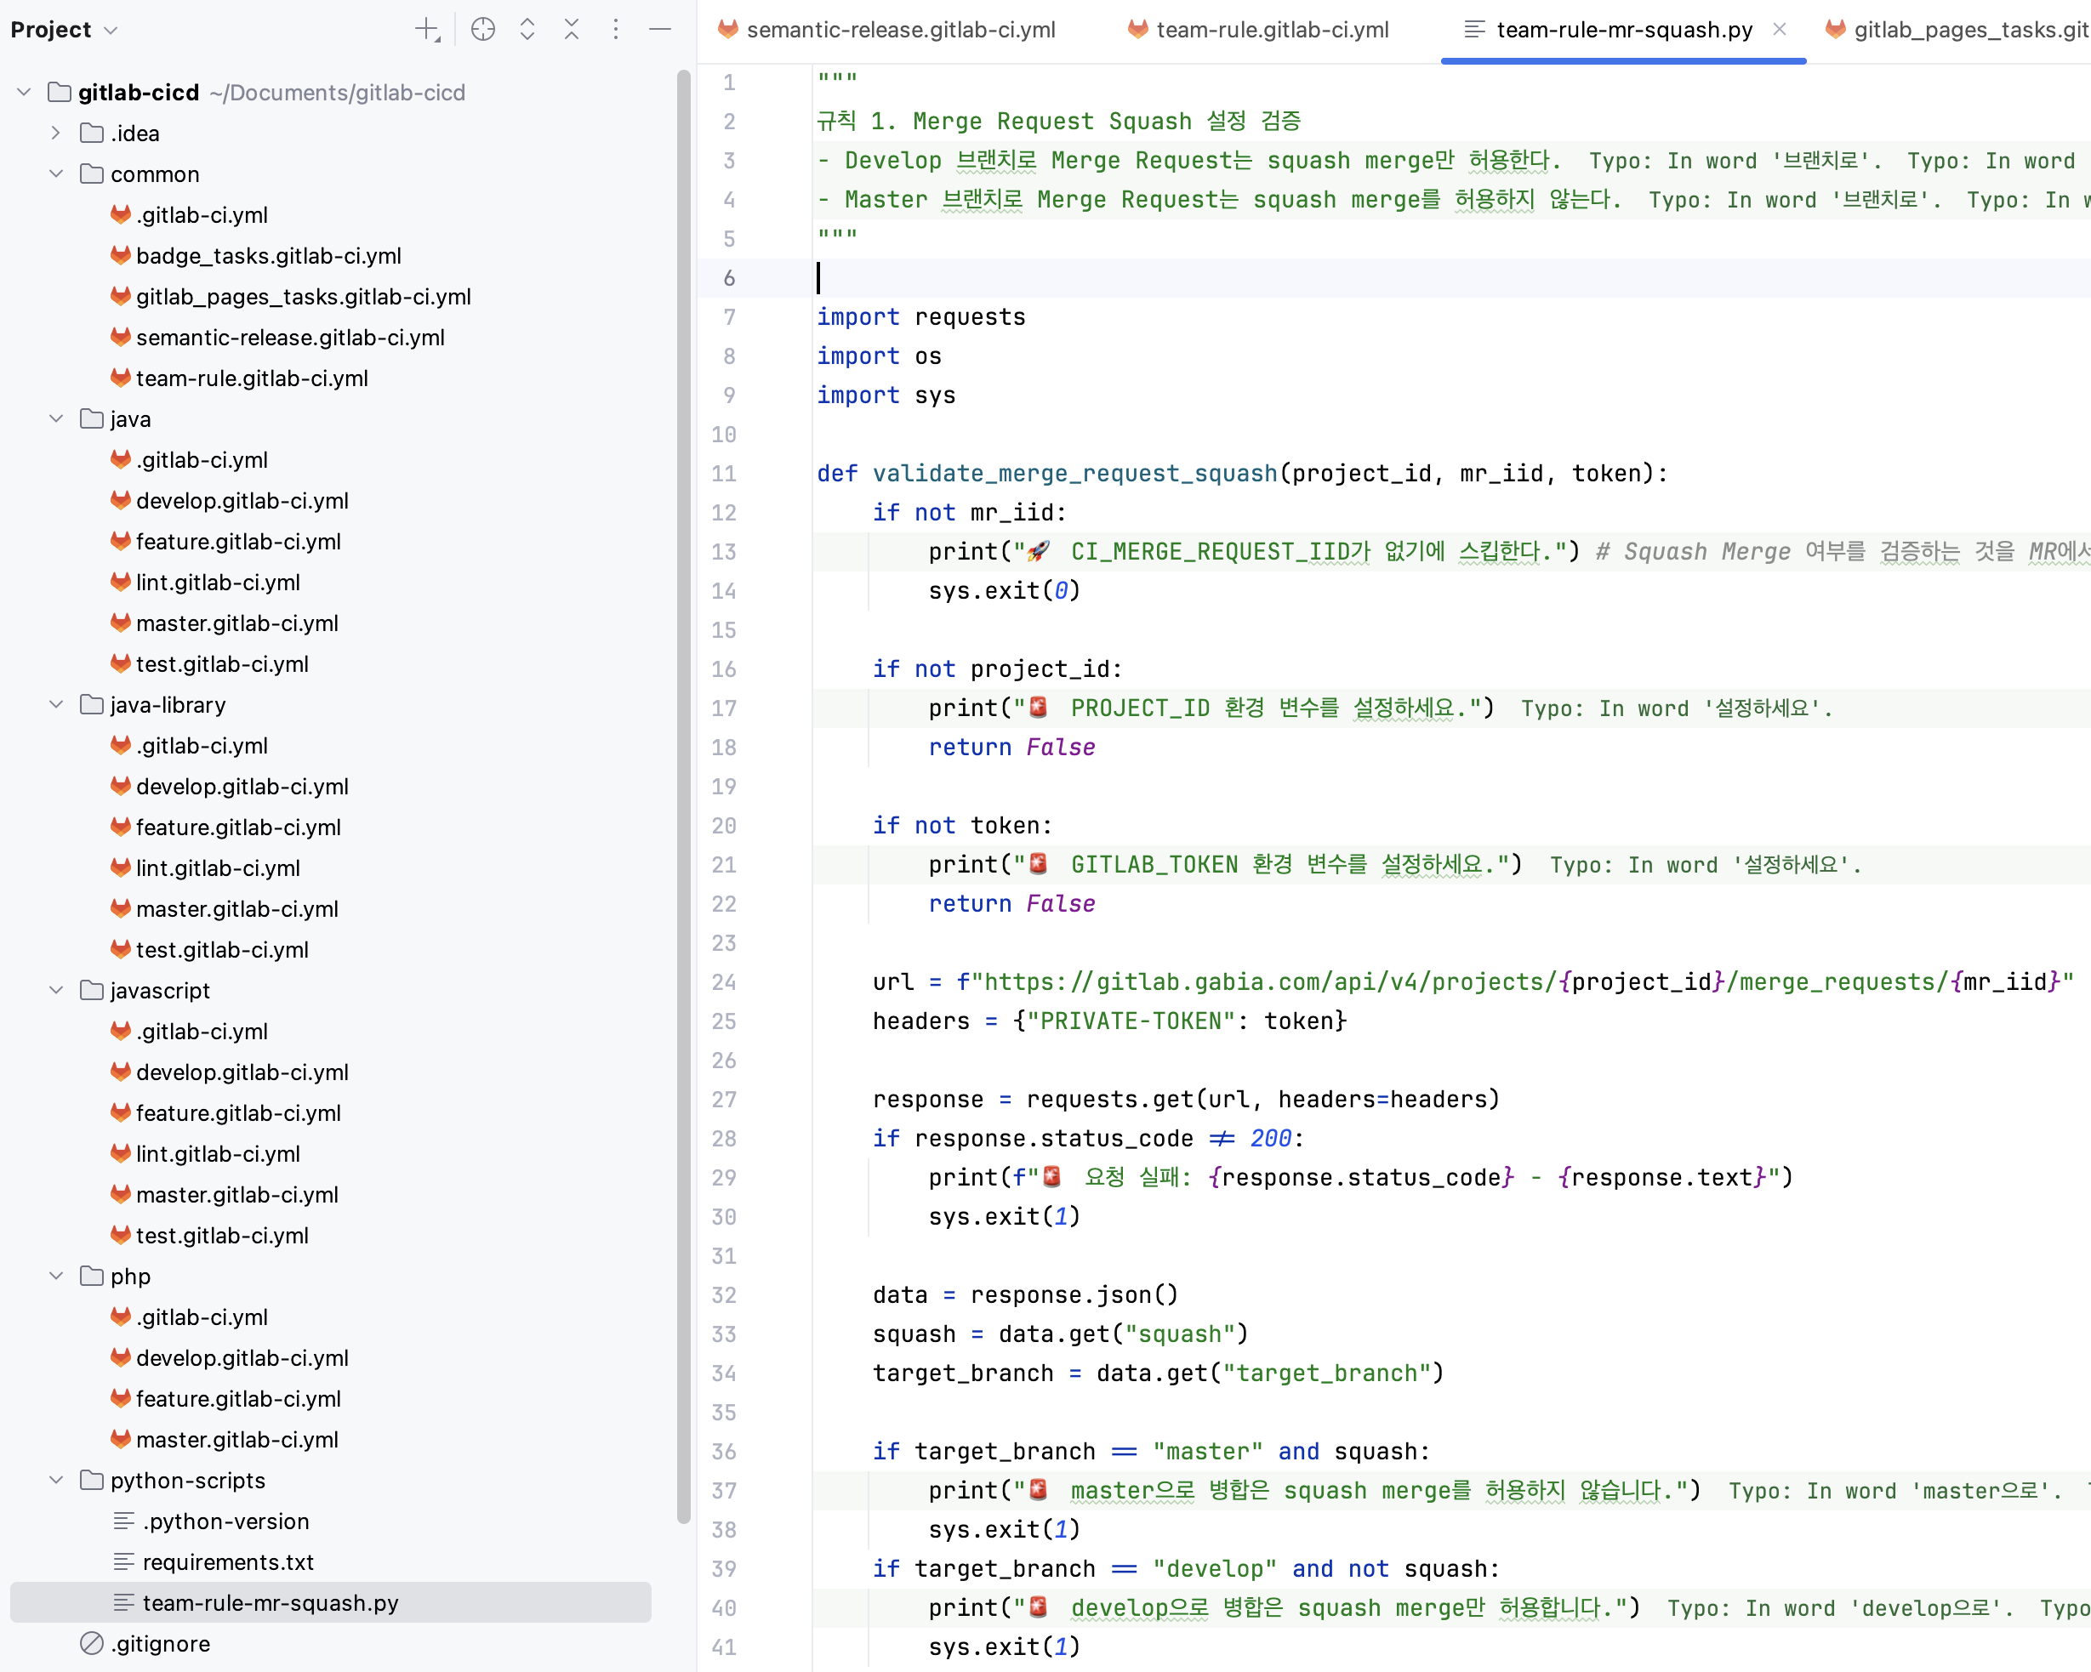Expand the .idea folder
Viewport: 2091px width, 1672px height.
(55, 133)
